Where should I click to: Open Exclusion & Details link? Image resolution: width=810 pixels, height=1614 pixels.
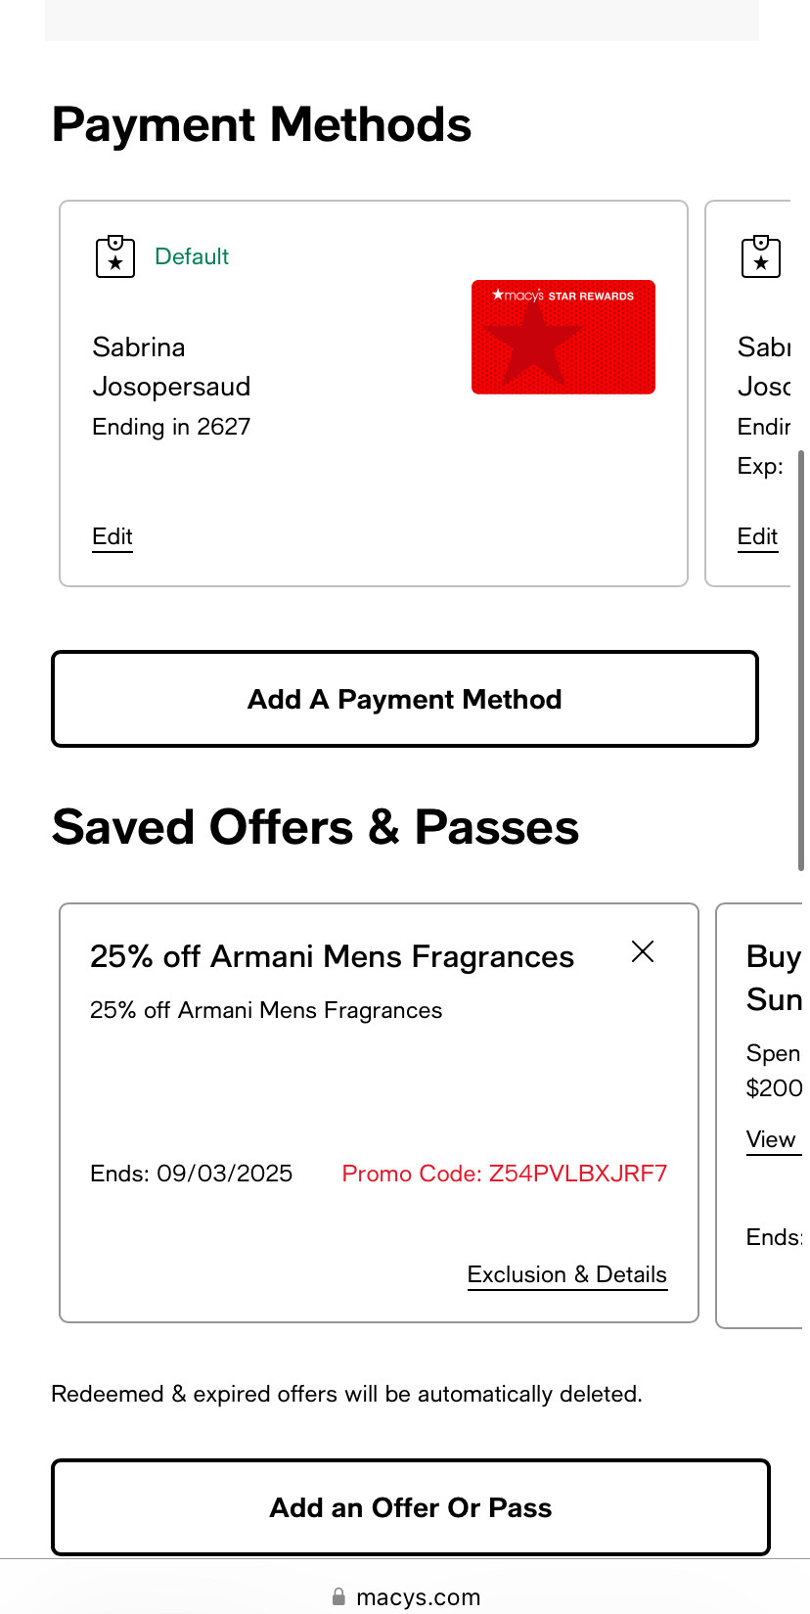[567, 1274]
